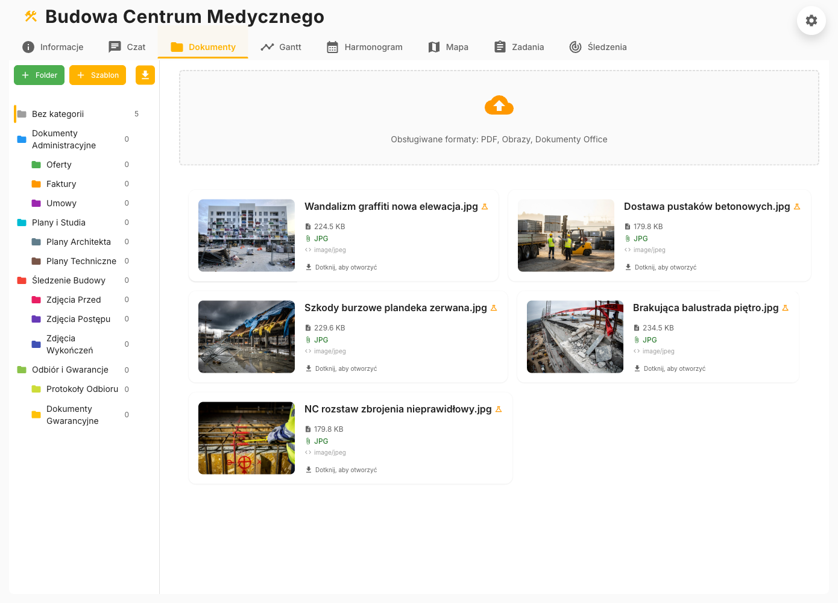Click the cloud upload icon

[499, 106]
